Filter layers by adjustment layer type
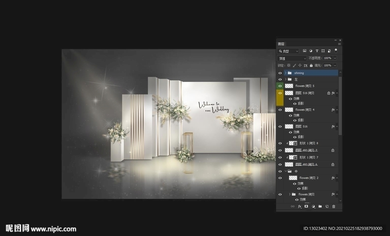 click(x=311, y=51)
